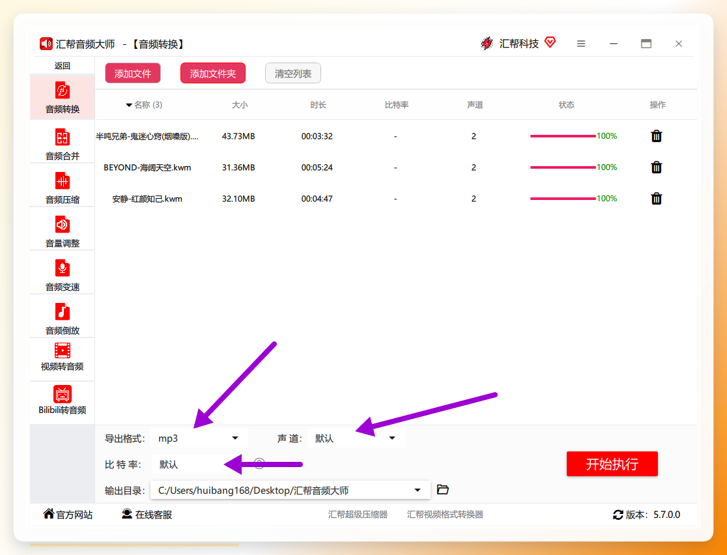This screenshot has height=555, width=727.
Task: Click the 汇帮音频大师 app logo icon
Action: click(x=46, y=44)
